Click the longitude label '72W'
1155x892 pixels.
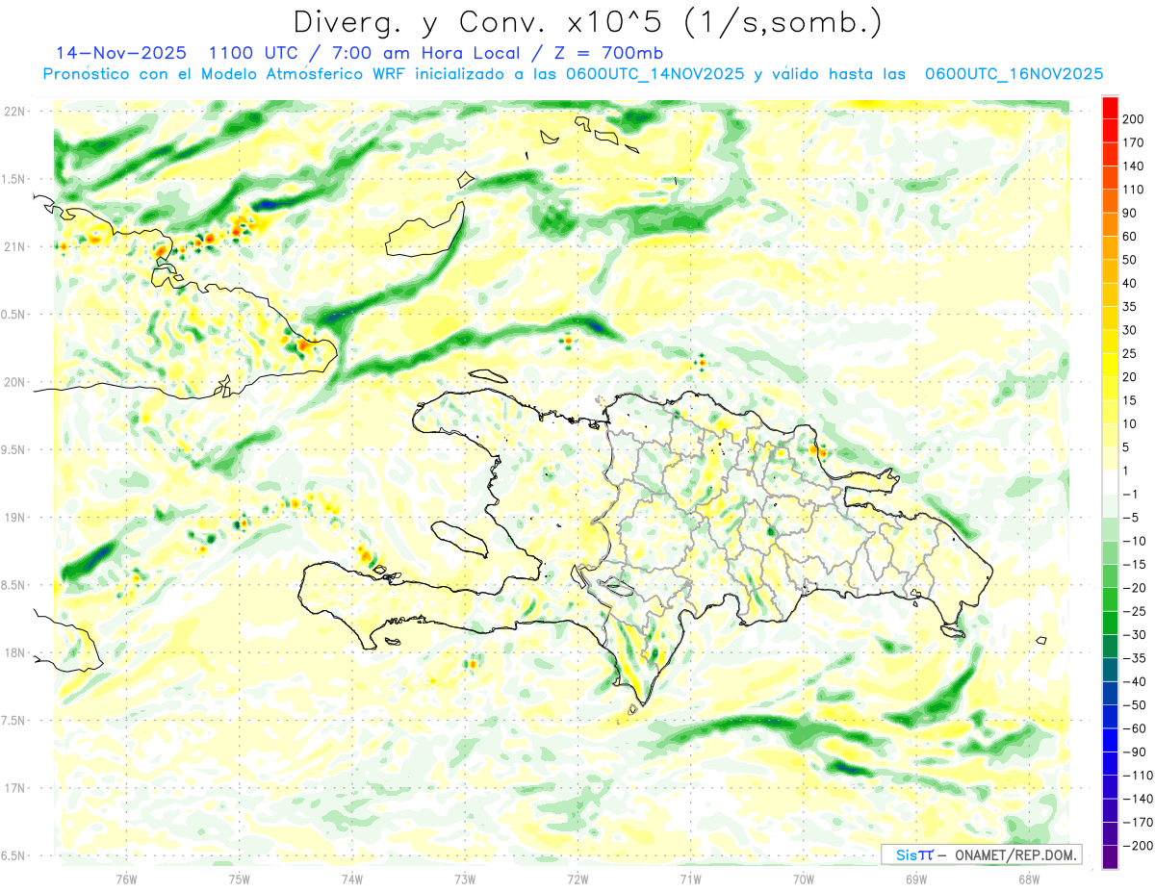point(577,879)
